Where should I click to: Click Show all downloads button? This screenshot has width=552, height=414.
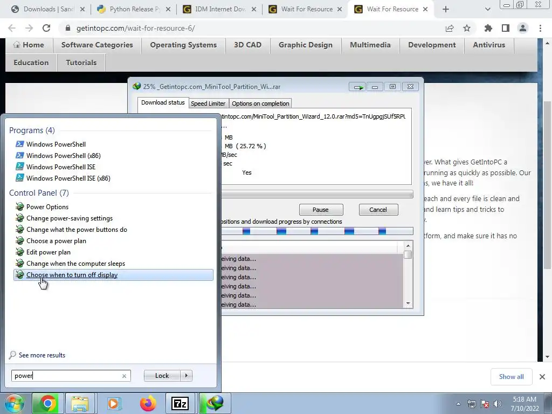511,377
